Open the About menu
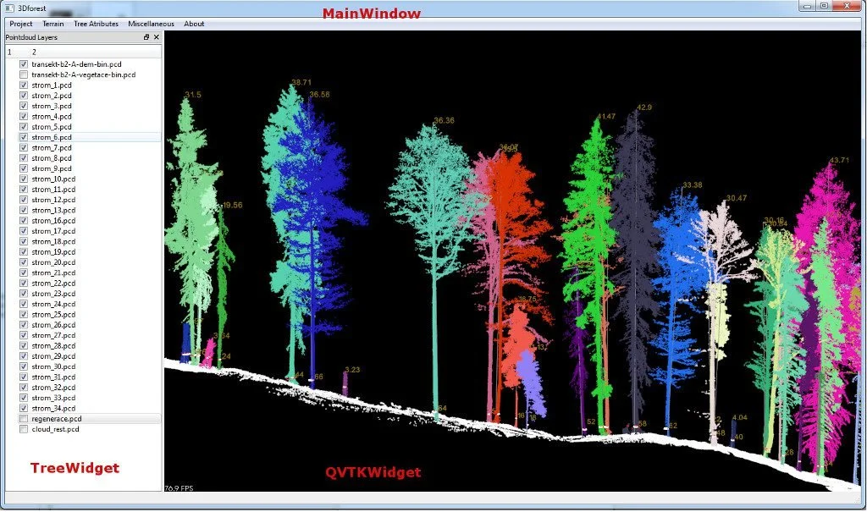Image resolution: width=867 pixels, height=512 pixels. click(194, 24)
